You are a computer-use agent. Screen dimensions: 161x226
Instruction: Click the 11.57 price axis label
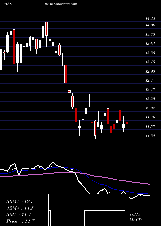[150, 127]
